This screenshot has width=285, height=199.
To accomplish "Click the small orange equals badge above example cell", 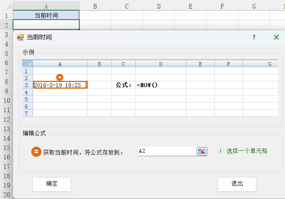I will (x=60, y=77).
